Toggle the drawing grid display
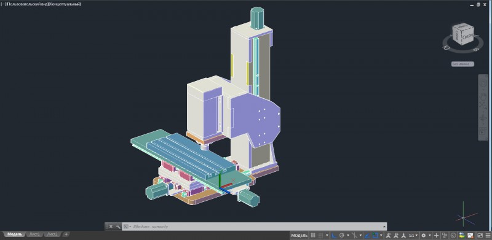The image size is (492, 240). [x=312, y=235]
